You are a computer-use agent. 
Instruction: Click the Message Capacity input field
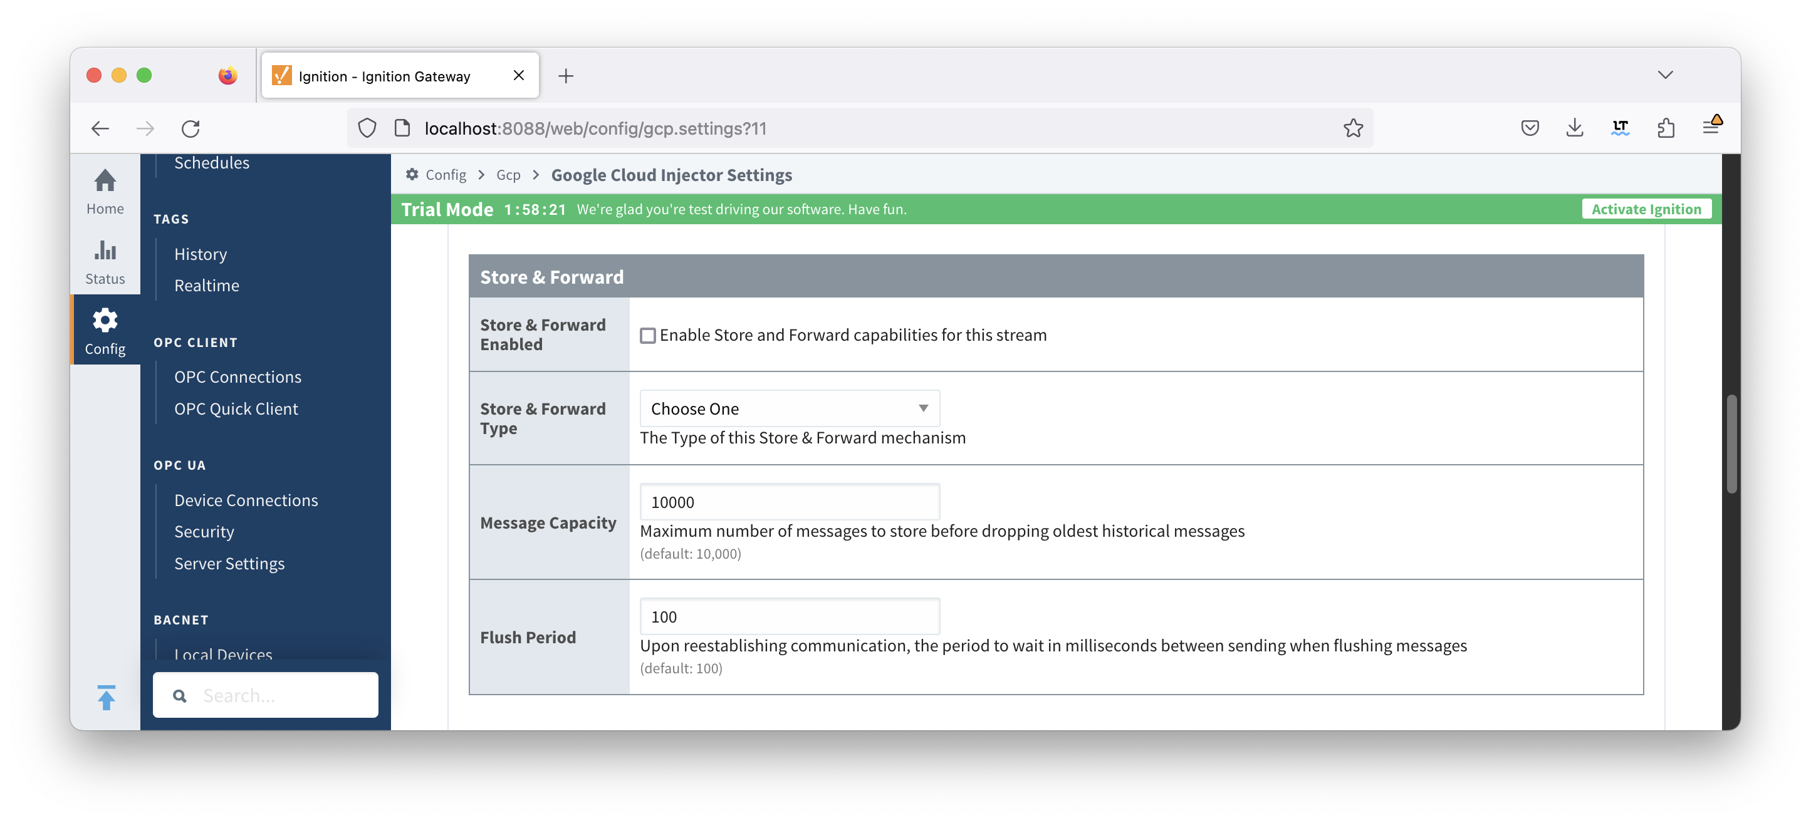pos(789,502)
